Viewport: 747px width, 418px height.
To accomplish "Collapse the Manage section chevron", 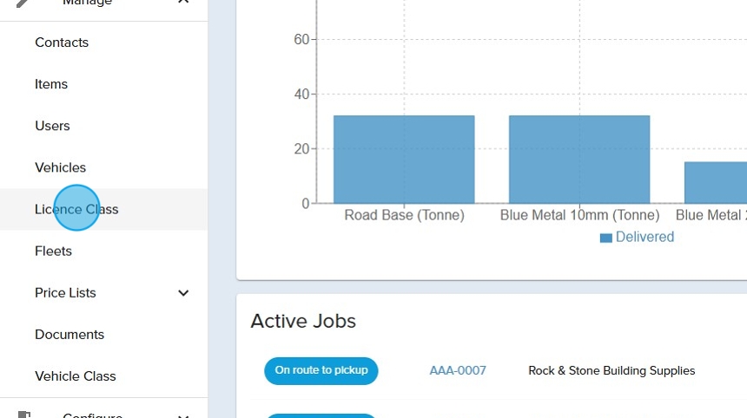I will (183, 3).
